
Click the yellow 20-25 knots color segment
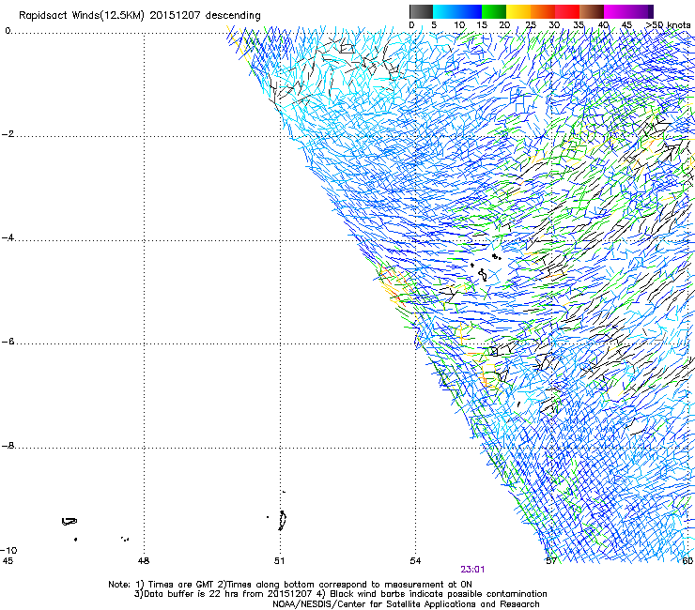coord(518,11)
